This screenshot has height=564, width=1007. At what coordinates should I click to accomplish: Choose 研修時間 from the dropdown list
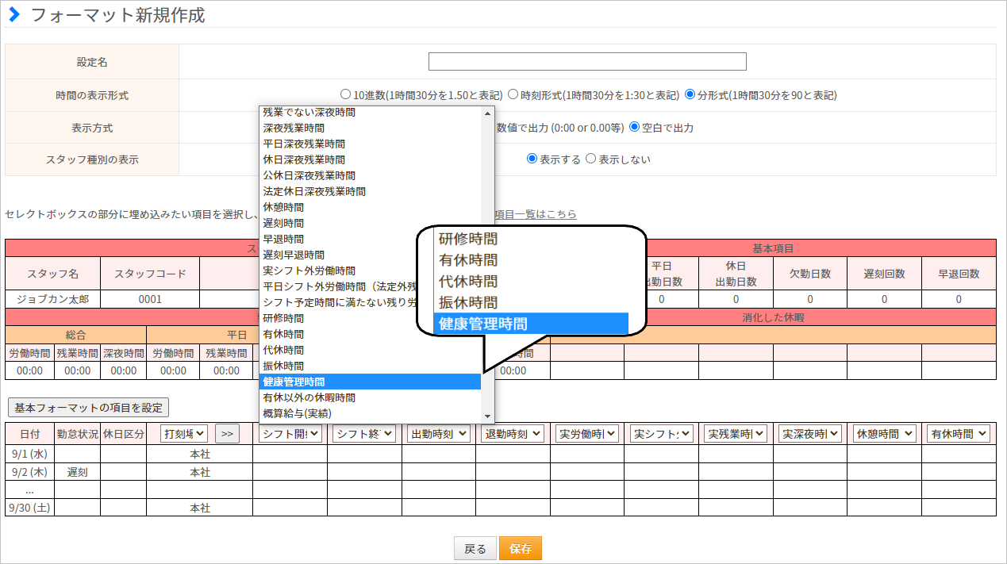[x=370, y=318]
